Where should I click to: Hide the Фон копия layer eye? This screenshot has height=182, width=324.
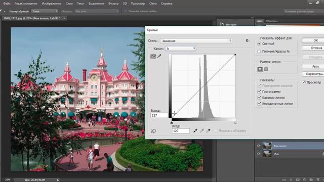[x=259, y=146]
